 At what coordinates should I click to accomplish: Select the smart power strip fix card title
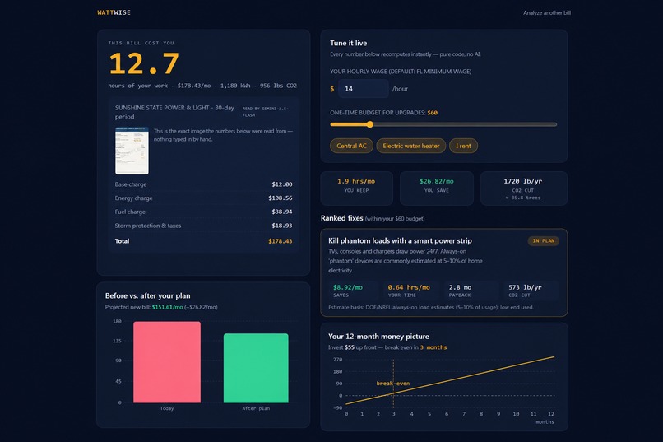[x=400, y=240]
